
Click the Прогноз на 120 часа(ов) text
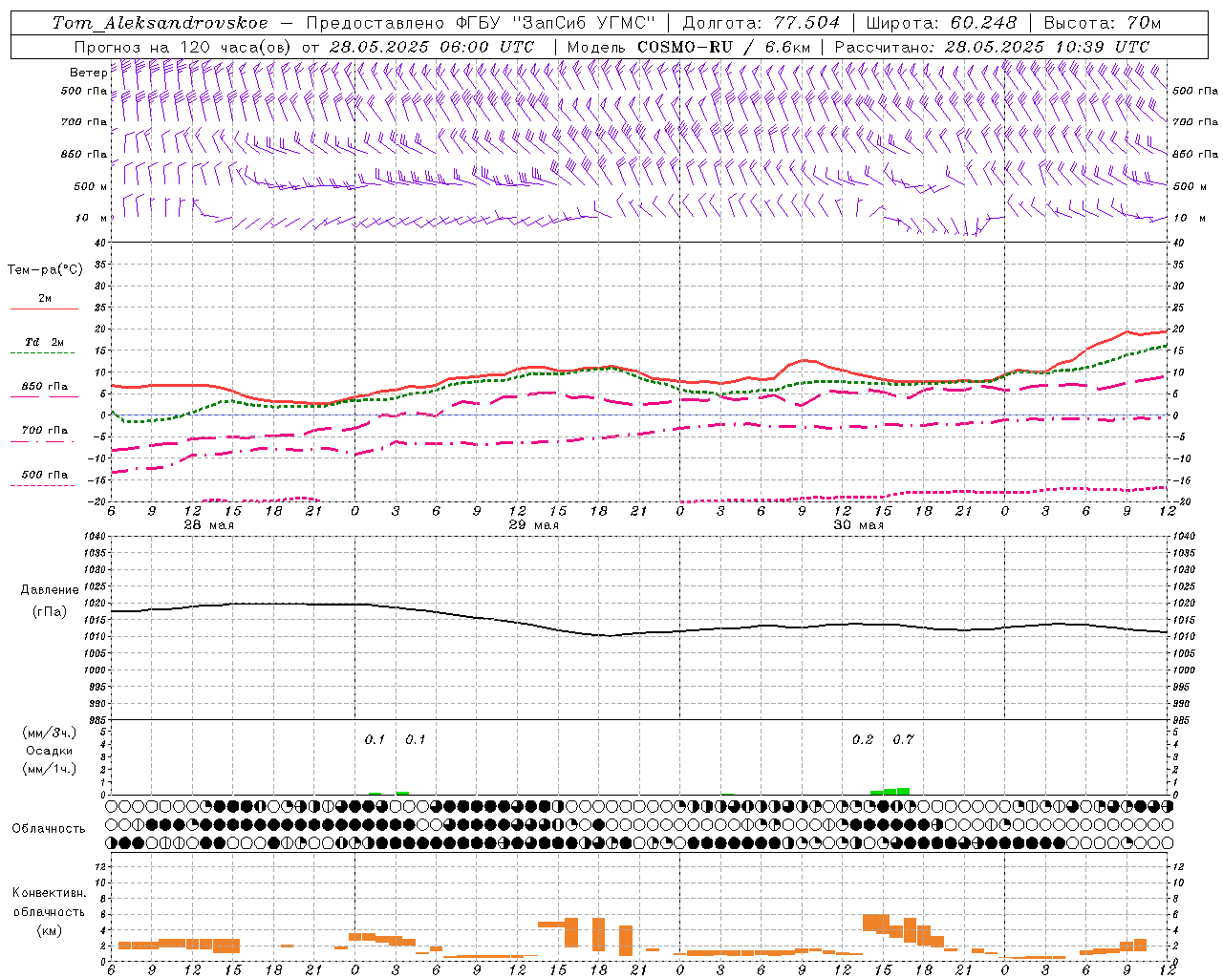[182, 47]
